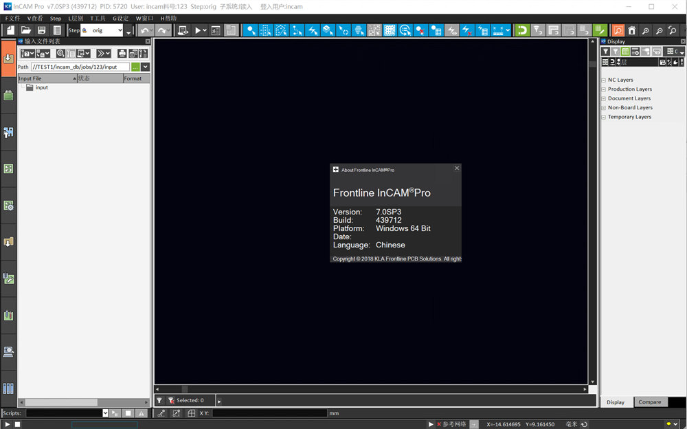
Task: Click the previous zoom magnifier icon
Action: [673, 30]
